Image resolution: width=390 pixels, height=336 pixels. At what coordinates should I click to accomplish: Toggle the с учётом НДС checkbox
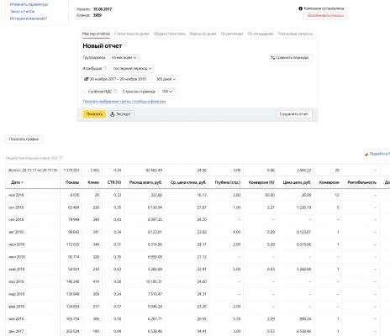[85, 92]
